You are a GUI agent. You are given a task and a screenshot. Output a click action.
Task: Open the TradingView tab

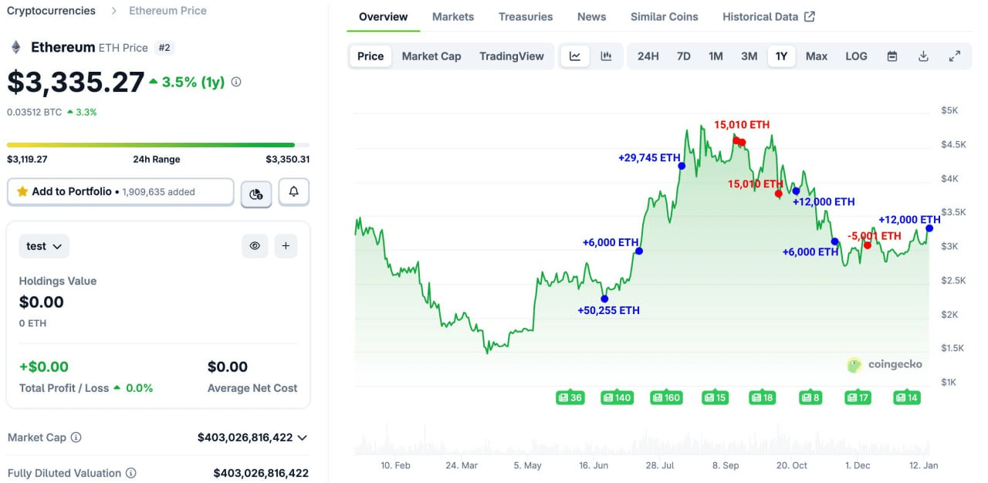click(x=512, y=56)
